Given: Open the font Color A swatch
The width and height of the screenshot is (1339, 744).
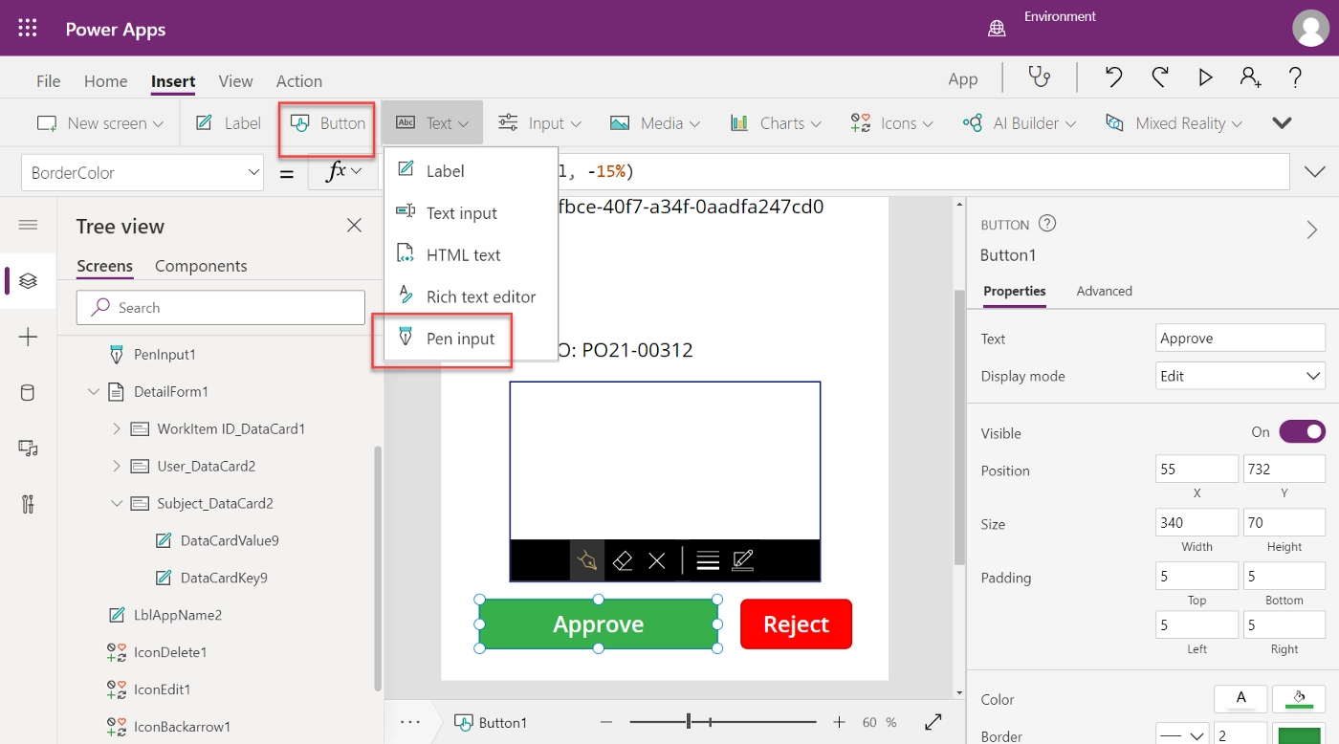Looking at the screenshot, I should [x=1240, y=699].
